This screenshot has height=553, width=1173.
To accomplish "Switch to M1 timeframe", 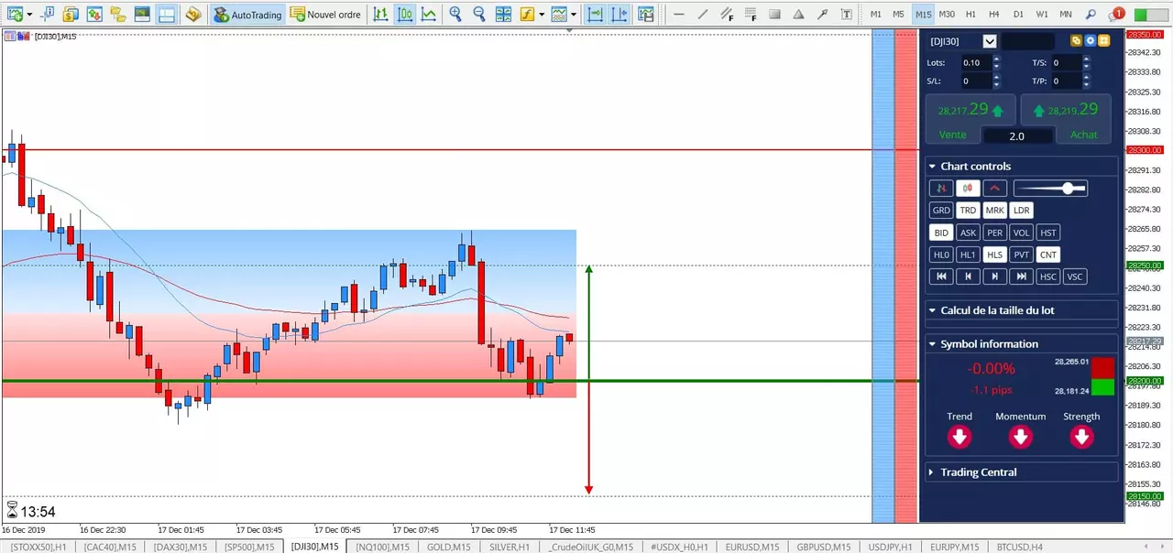I will 876,14.
